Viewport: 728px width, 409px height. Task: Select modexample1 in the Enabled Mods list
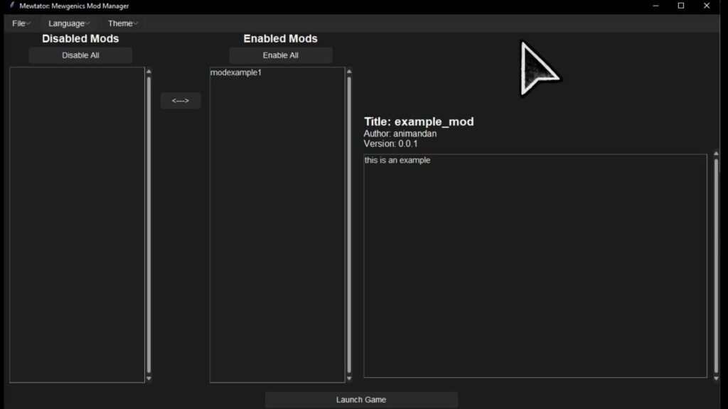pyautogui.click(x=235, y=72)
